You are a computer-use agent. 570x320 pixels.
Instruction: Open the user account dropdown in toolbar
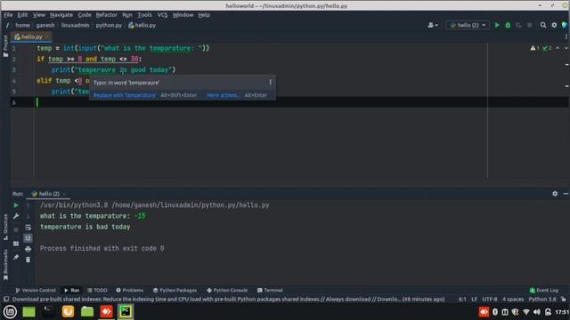(433, 25)
